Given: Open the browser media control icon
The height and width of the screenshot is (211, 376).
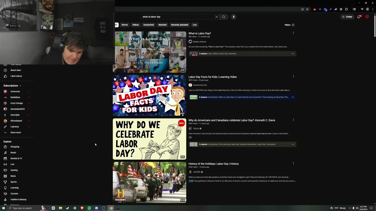Looking at the screenshot, I should (x=362, y=9).
